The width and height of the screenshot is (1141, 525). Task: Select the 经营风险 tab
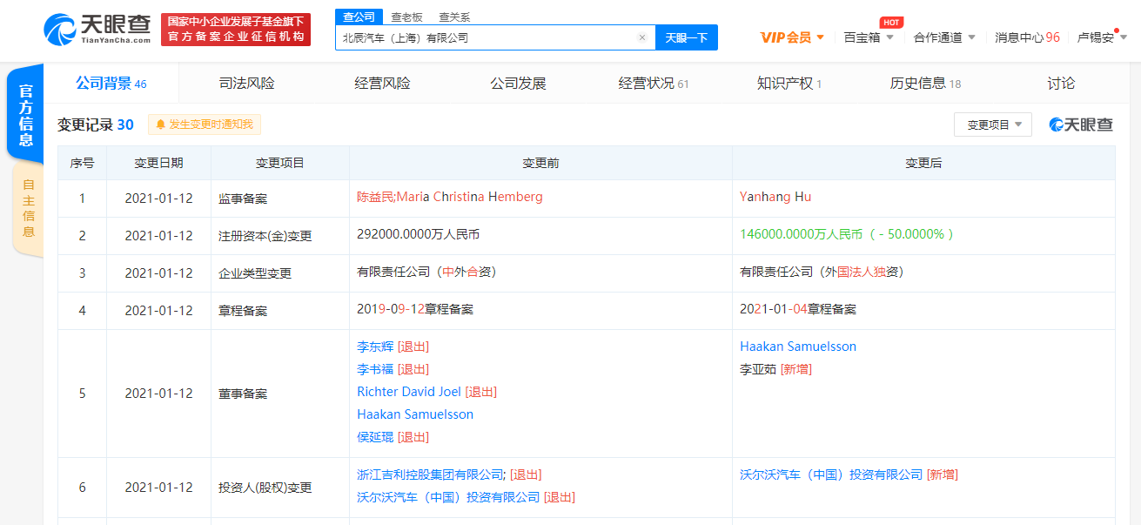pyautogui.click(x=382, y=84)
